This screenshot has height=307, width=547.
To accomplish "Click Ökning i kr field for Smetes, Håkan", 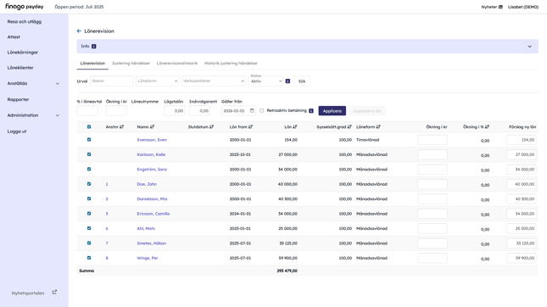I will [433, 243].
